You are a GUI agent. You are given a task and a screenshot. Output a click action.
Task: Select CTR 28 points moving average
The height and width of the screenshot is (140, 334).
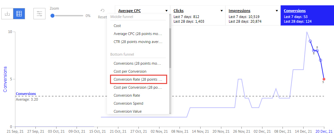point(138,42)
